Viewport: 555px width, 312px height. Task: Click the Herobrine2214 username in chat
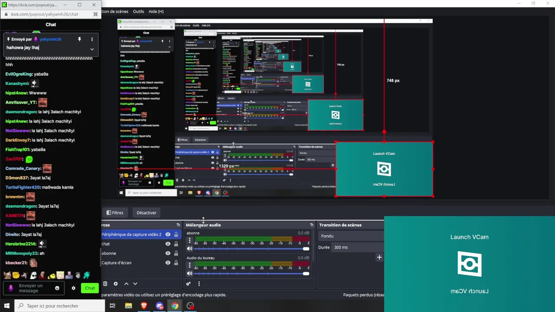tap(21, 244)
